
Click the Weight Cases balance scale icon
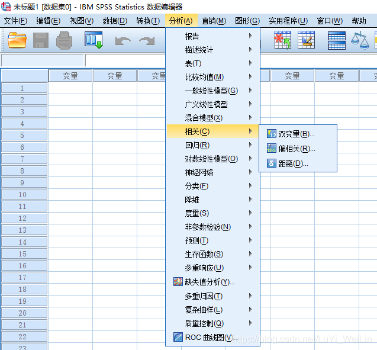point(360,40)
